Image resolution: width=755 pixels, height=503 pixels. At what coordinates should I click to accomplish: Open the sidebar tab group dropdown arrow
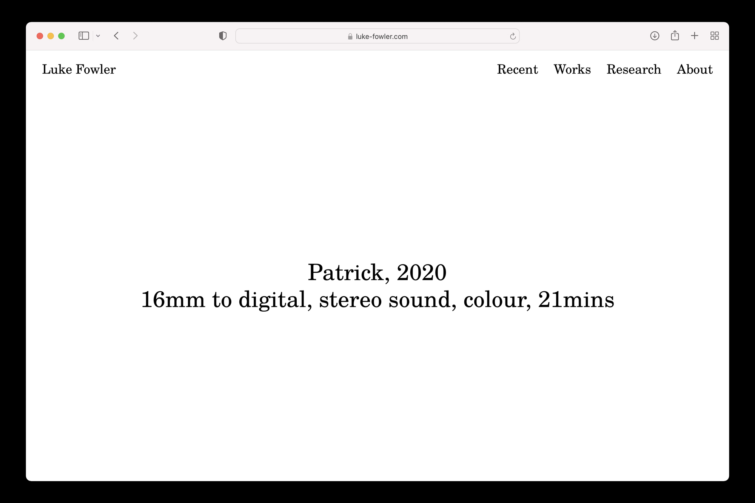click(x=98, y=36)
